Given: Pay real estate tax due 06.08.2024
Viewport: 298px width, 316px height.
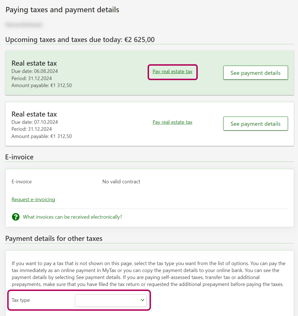Looking at the screenshot, I should [172, 72].
